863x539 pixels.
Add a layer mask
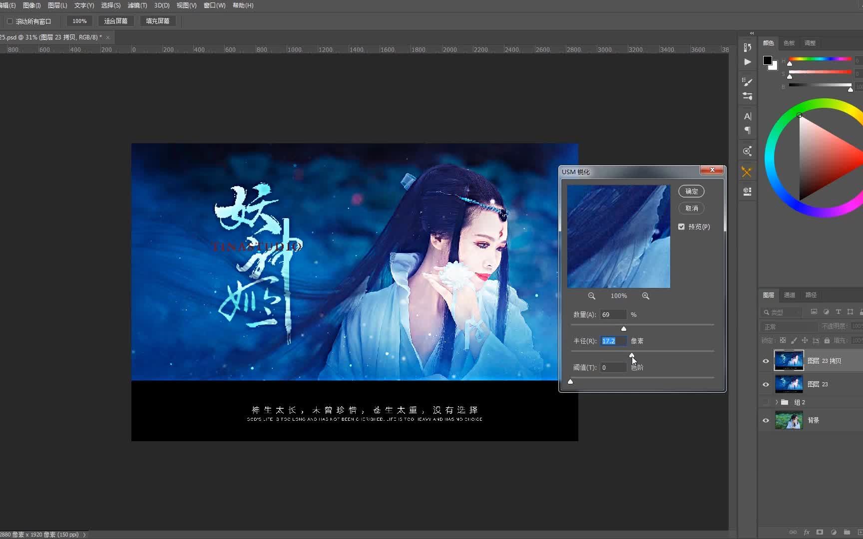pyautogui.click(x=820, y=532)
